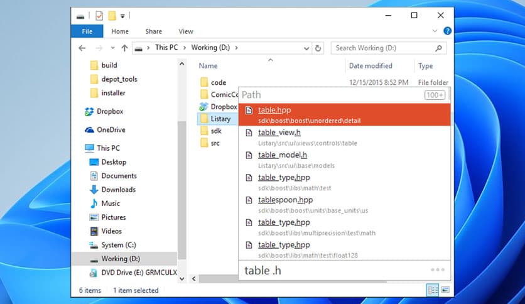
Task: Open the recent locations dropdown arrow
Action: pyautogui.click(x=113, y=48)
